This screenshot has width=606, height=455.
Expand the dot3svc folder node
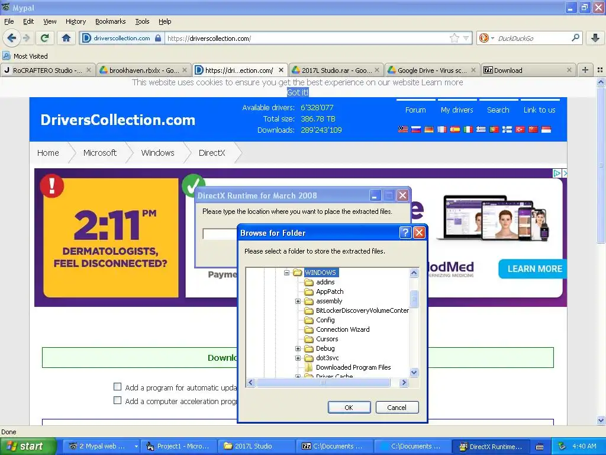click(x=298, y=358)
